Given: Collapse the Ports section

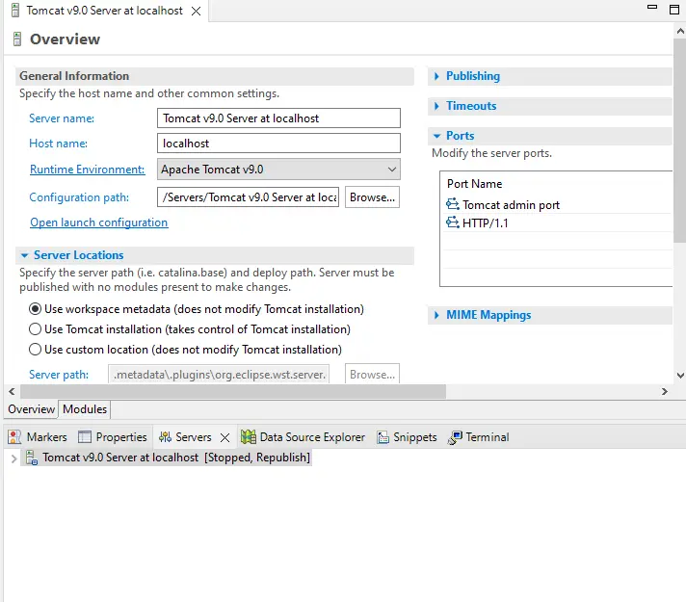Looking at the screenshot, I should tap(436, 136).
